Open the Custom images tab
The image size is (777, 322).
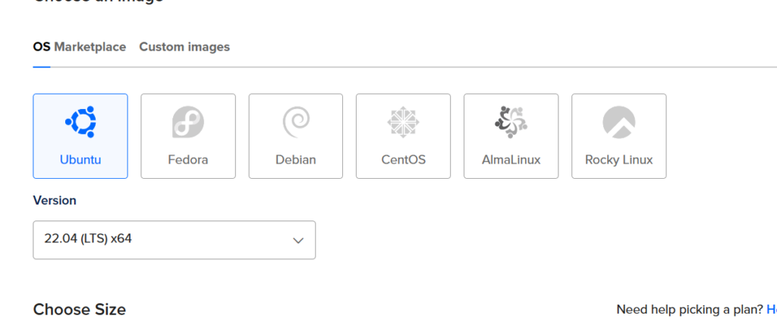click(184, 47)
